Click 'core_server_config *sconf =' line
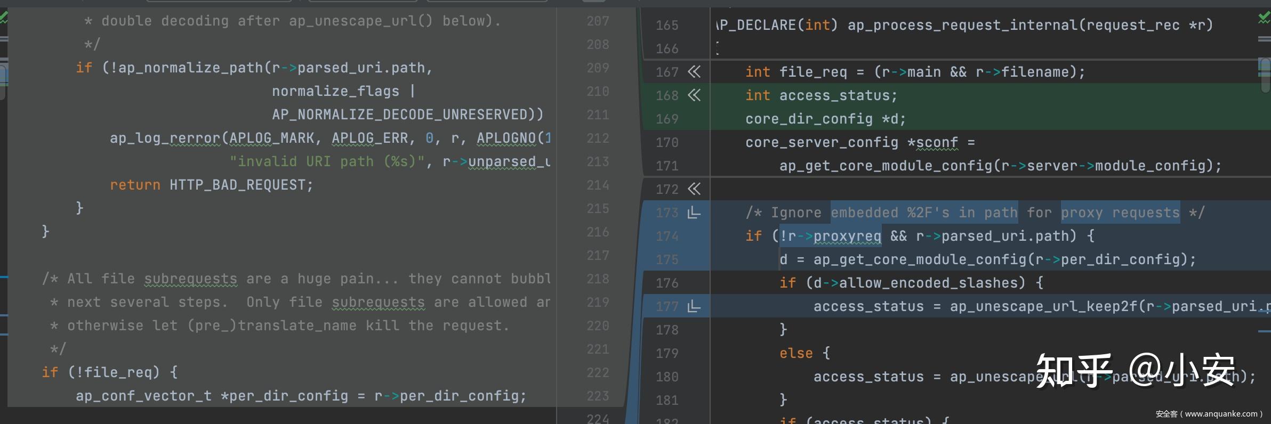Image resolution: width=1271 pixels, height=424 pixels. [x=860, y=142]
